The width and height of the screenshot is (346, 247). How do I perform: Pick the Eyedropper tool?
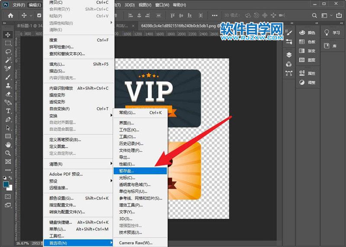[8, 69]
